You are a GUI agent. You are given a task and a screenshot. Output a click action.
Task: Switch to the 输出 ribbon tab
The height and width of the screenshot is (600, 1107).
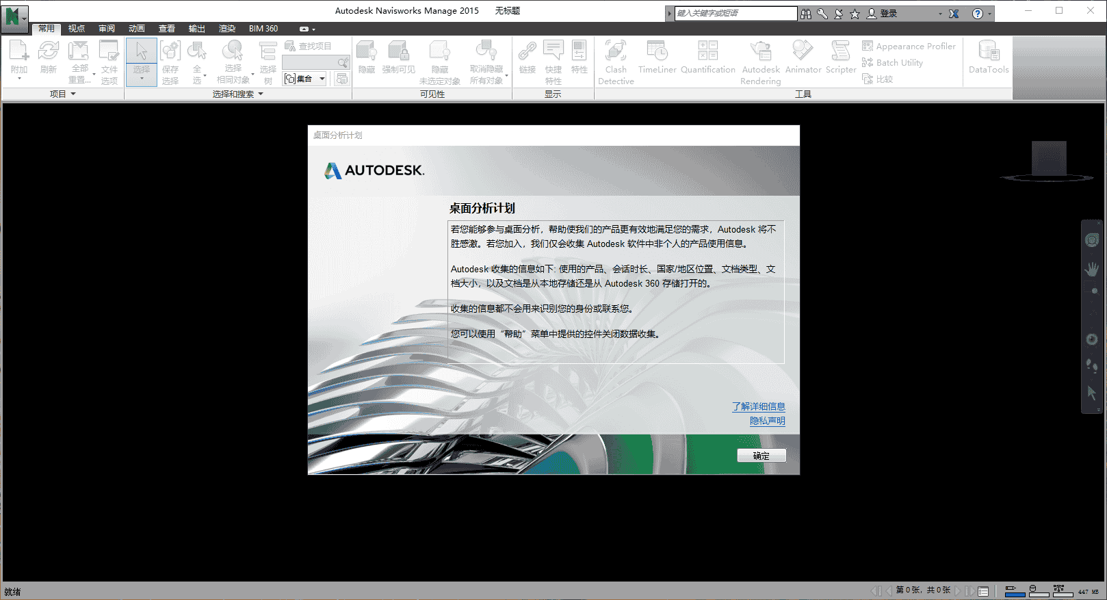point(197,29)
